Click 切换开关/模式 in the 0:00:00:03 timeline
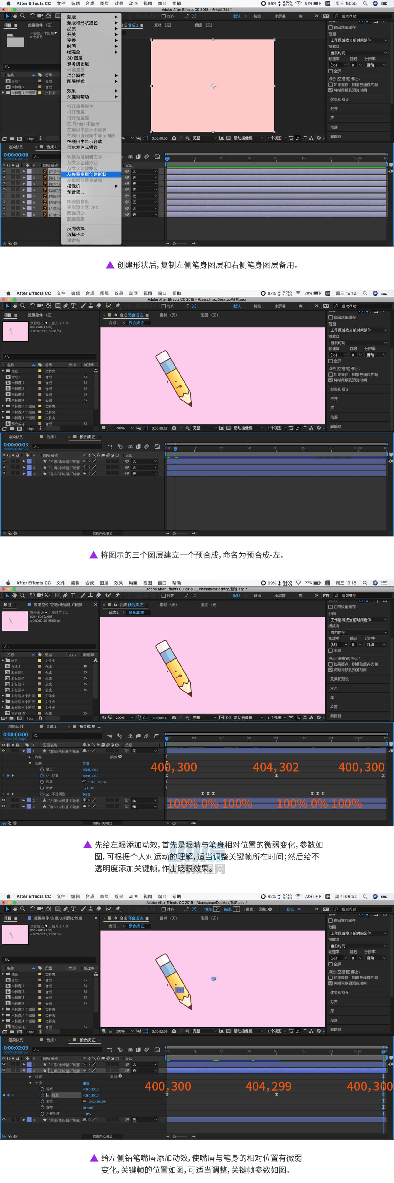 click(x=102, y=533)
